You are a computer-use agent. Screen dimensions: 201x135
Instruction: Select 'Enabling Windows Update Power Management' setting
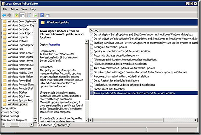click(x=145, y=43)
